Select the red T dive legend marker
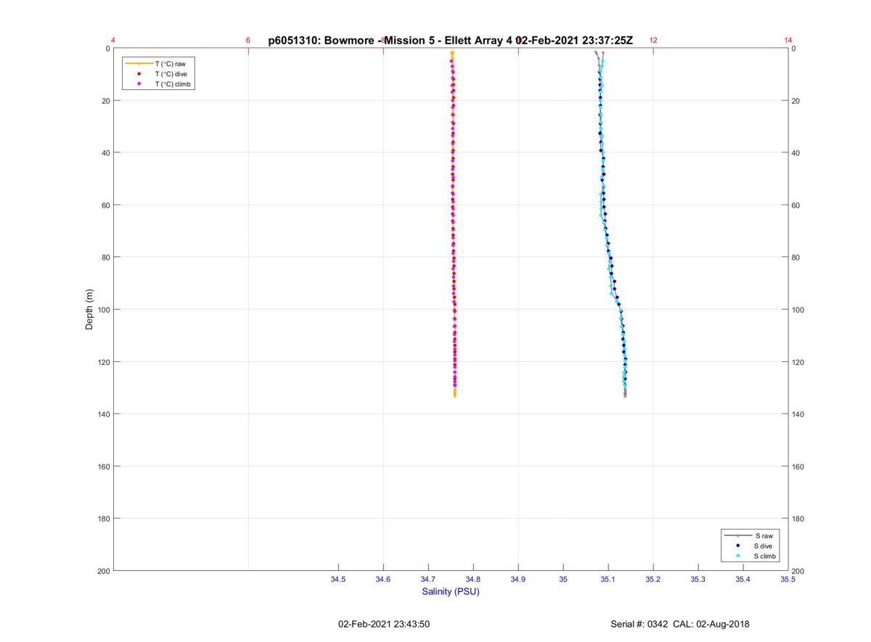Image resolution: width=871 pixels, height=642 pixels. click(139, 74)
